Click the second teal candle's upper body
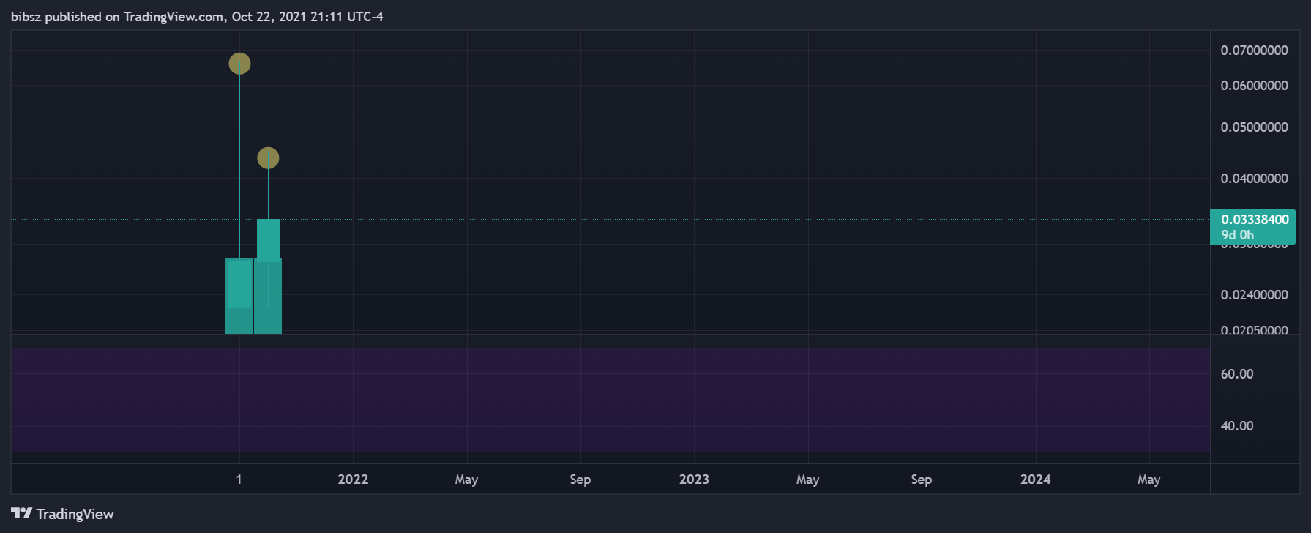Viewport: 1311px width, 533px height. (268, 240)
